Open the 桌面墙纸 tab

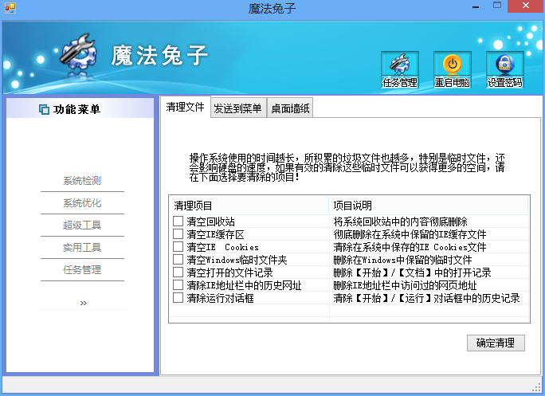point(290,108)
